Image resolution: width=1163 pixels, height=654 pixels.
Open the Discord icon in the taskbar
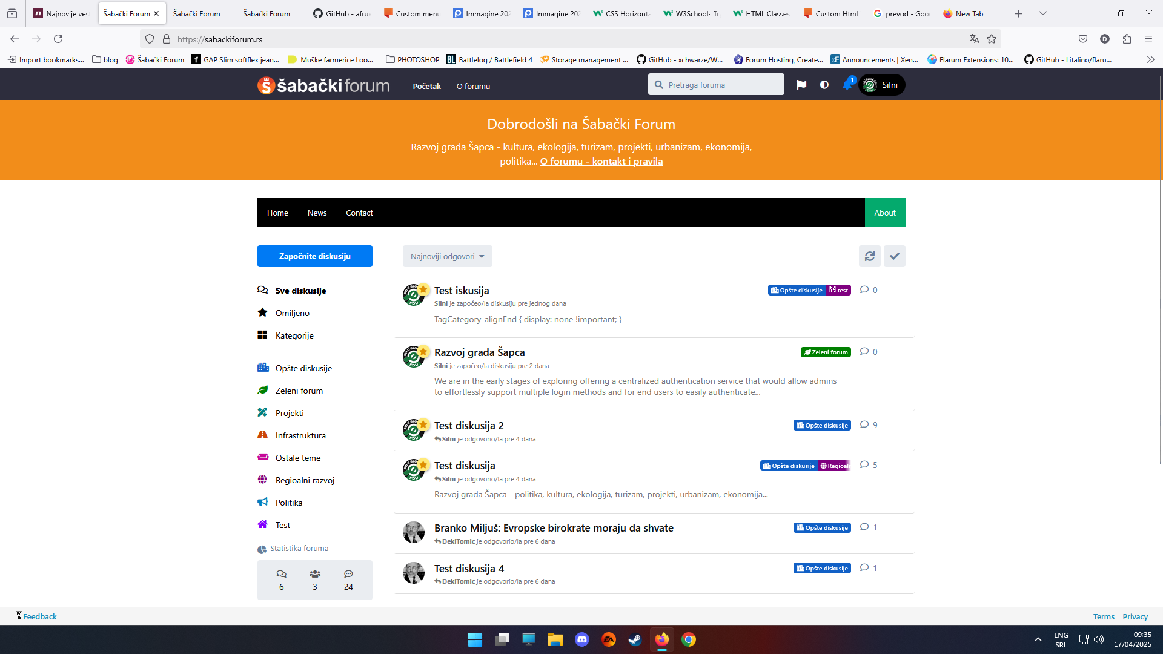tap(581, 639)
